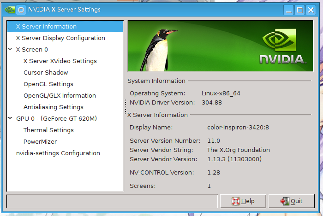This screenshot has height=216, width=323.
Task: Open OpenGL/GLX Information page
Action: click(60, 96)
